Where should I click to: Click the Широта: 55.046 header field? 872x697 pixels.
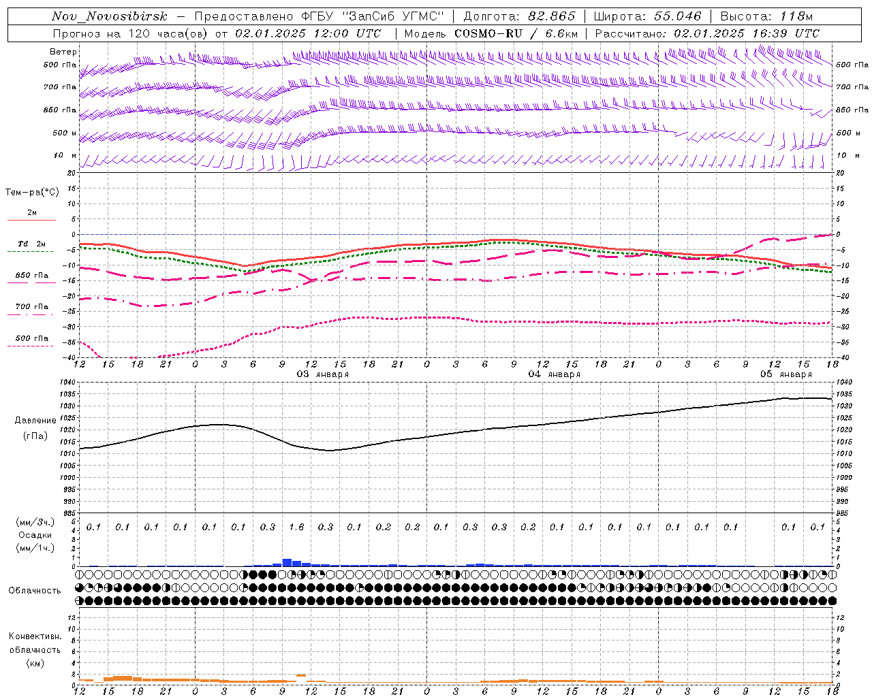[647, 16]
